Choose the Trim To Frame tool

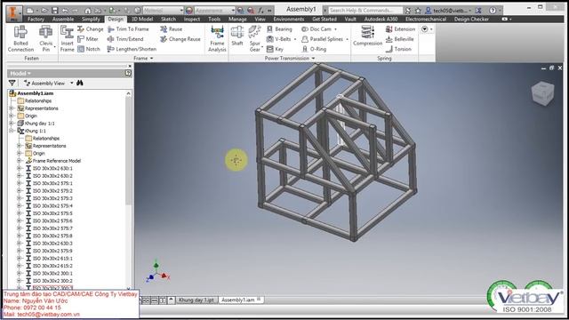click(128, 29)
